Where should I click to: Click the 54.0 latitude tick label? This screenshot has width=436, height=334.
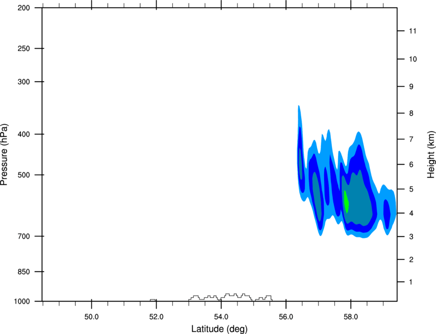tap(221, 317)
